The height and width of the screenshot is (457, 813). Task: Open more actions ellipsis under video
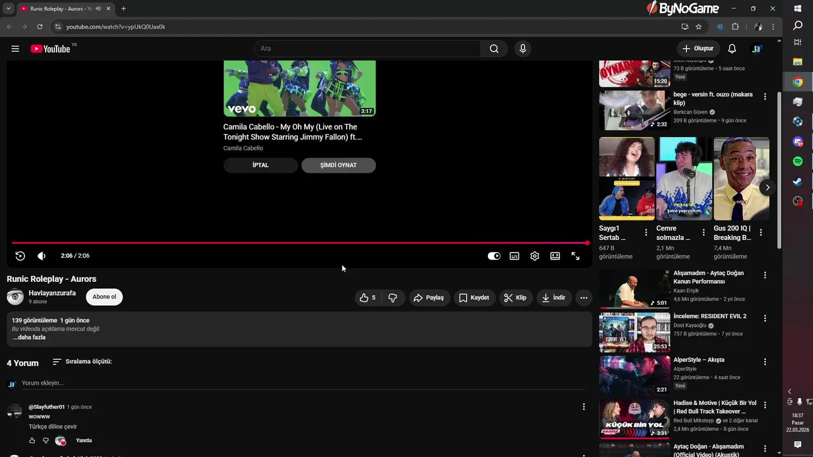point(584,298)
